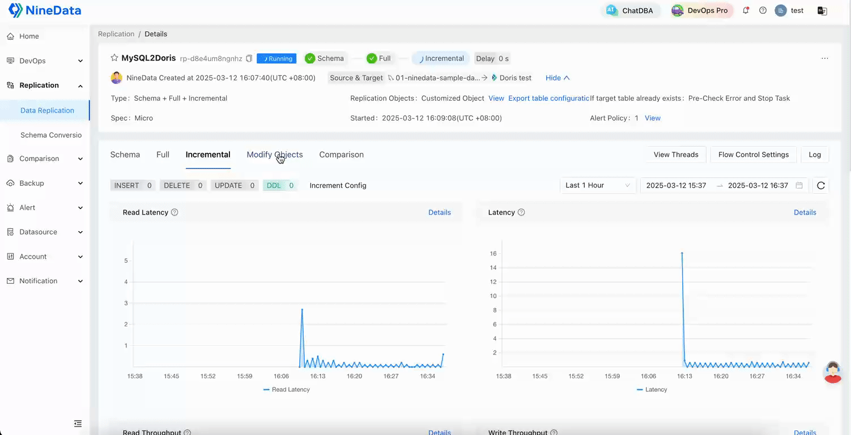Open the DevOps Pro edition badge
Screen dimensions: 851x435
pos(701,10)
